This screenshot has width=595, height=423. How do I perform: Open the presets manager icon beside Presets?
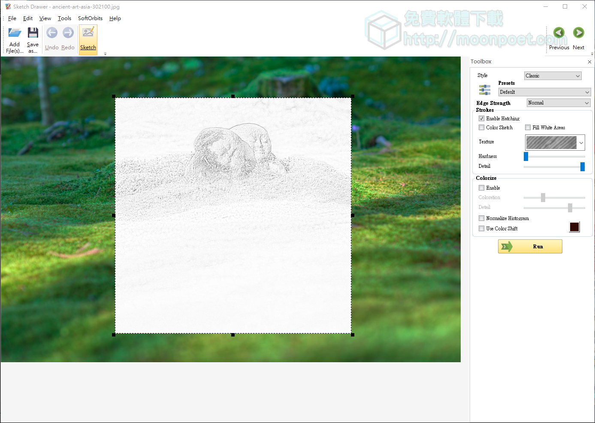click(484, 90)
